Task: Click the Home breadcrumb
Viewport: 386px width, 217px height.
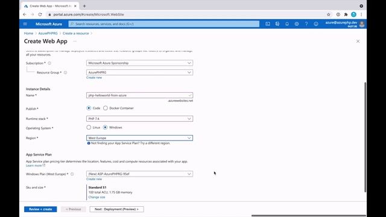Action: point(28,33)
